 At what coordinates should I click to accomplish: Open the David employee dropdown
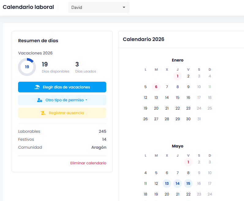(99, 7)
